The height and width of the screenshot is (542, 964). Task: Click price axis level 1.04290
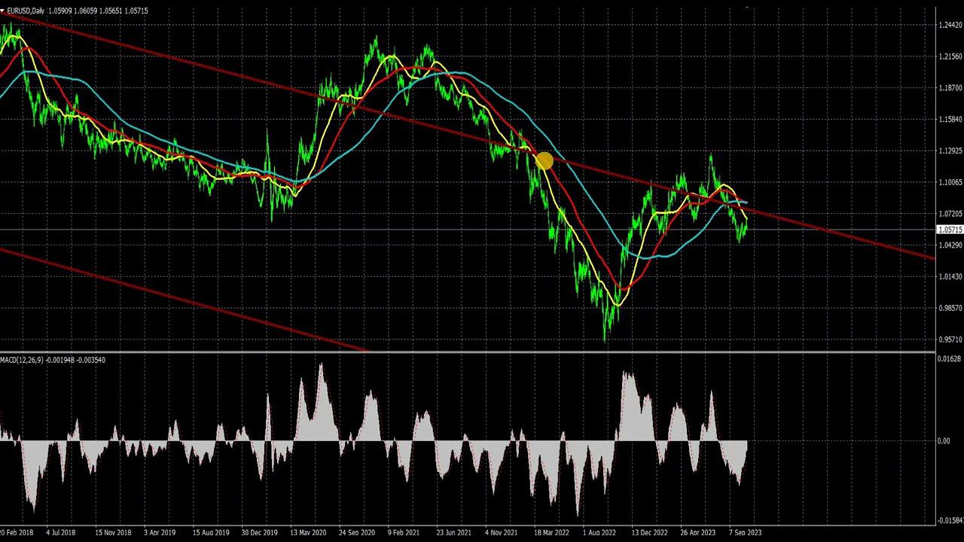point(950,245)
